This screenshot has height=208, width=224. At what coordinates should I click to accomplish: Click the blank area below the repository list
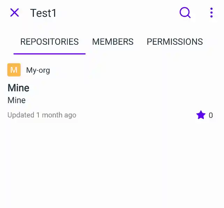pos(112,164)
